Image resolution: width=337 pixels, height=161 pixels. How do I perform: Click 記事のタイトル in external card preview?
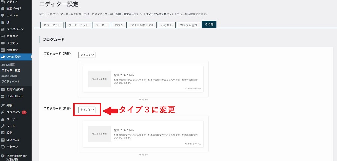pos(124,130)
